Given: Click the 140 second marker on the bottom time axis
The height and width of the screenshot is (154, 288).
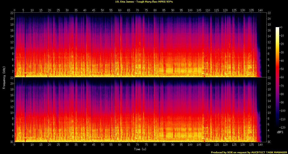Looking at the screenshot, I should pyautogui.click(x=260, y=145).
